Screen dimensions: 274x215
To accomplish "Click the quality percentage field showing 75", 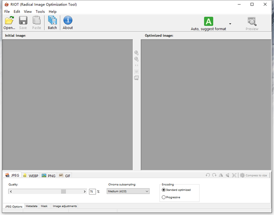I will click(92, 191).
